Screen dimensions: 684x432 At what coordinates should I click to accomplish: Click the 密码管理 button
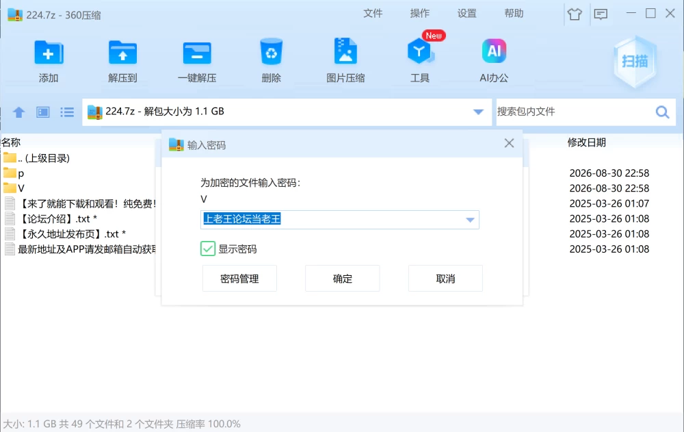[x=239, y=278]
